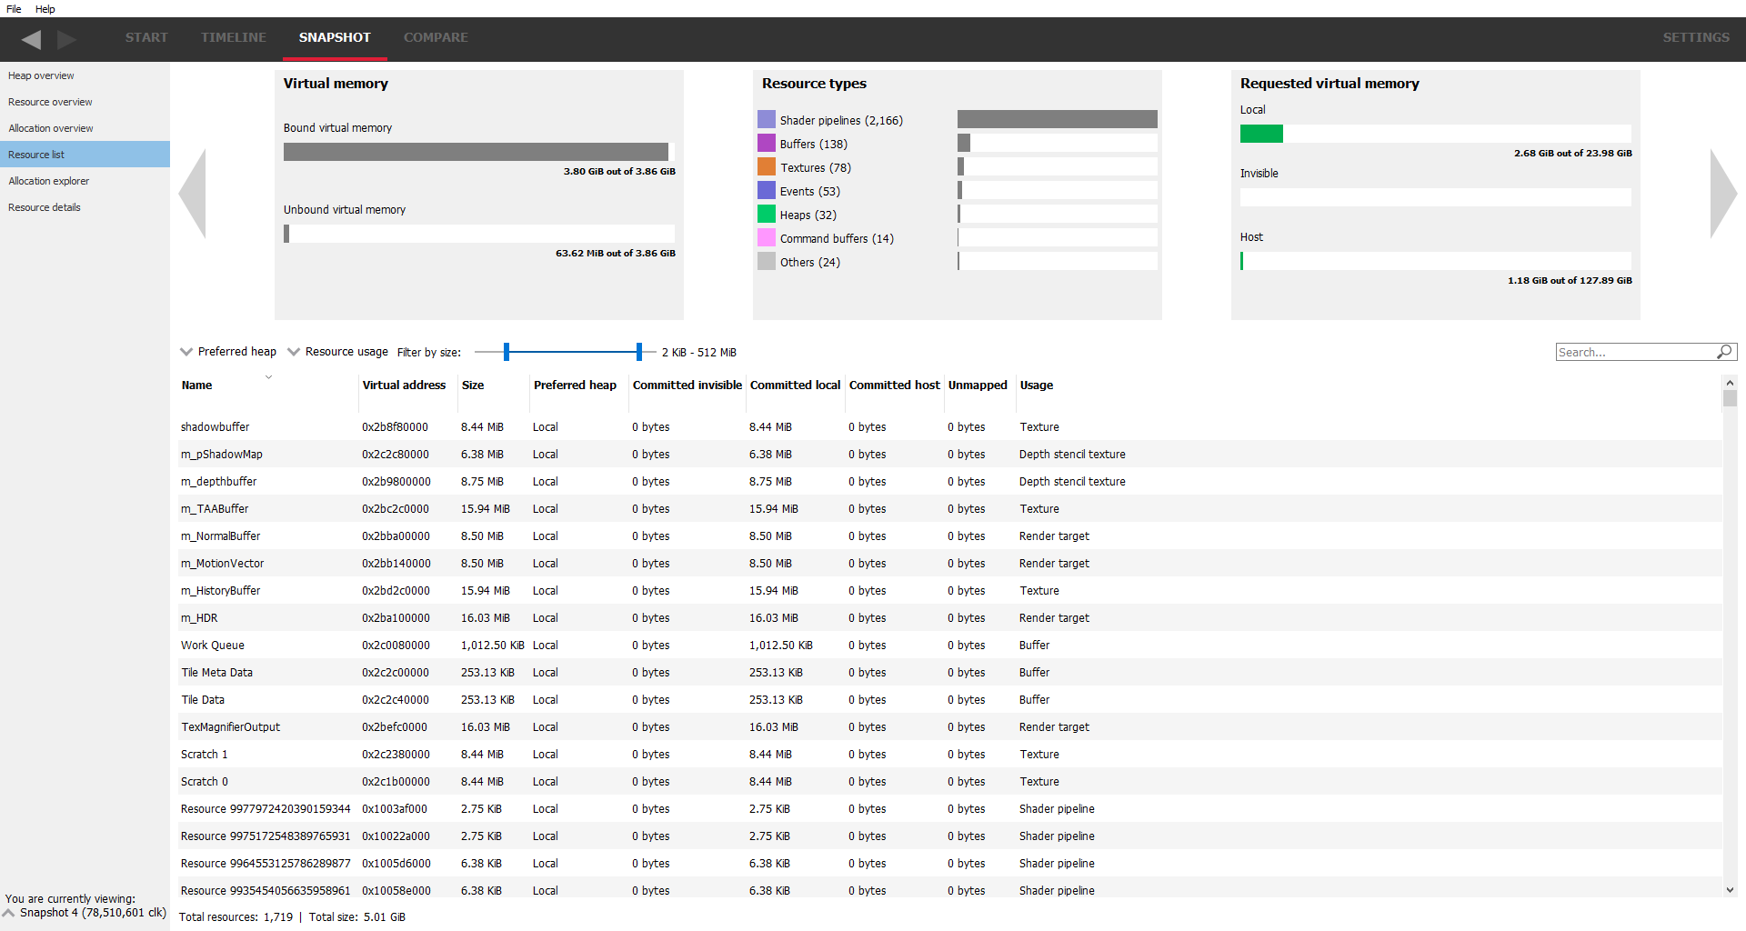The width and height of the screenshot is (1746, 931).
Task: Go to next carousel panel using right arrow
Action: click(x=1722, y=194)
